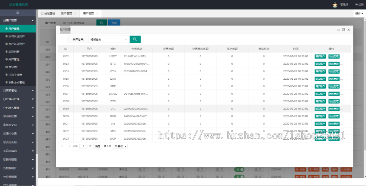Click the pagination page number input
The width and height of the screenshot is (366, 186).
click(84, 146)
